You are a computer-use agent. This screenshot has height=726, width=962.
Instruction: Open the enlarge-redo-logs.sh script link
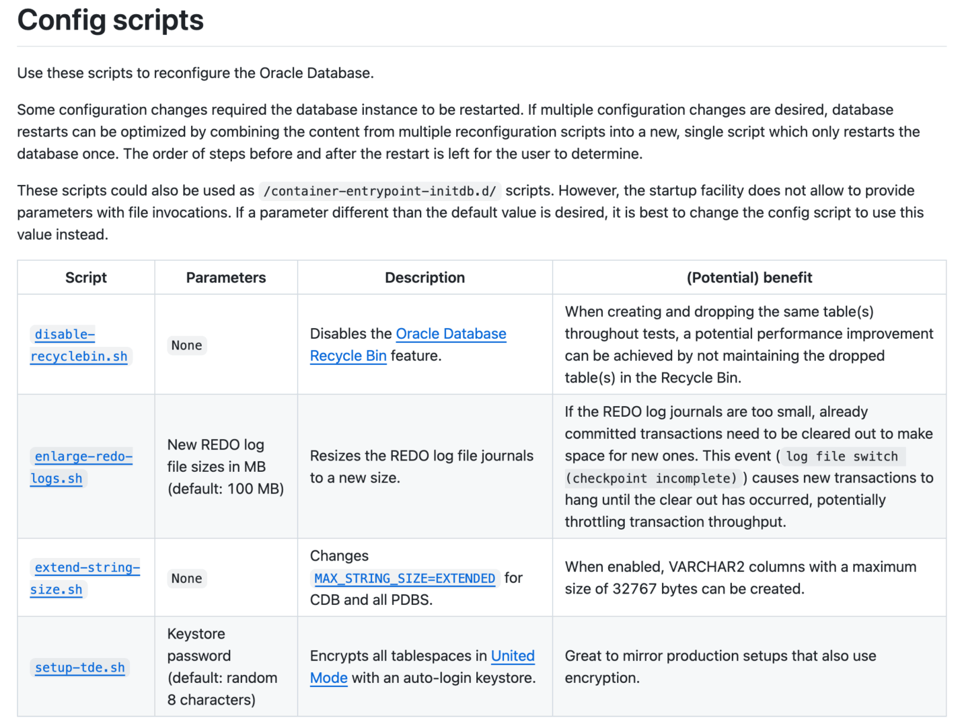(83, 457)
